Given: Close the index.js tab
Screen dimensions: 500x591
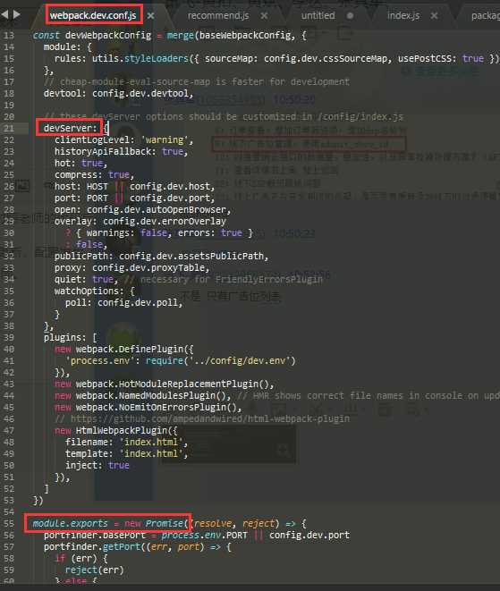Looking at the screenshot, I should click(x=435, y=16).
